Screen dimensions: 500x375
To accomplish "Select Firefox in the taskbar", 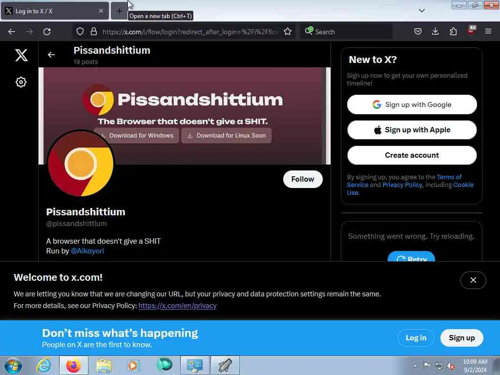I will pyautogui.click(x=74, y=366).
